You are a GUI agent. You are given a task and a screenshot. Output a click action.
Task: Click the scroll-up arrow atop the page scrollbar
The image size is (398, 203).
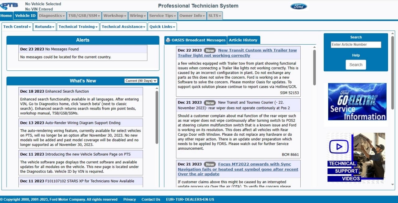(392, 33)
